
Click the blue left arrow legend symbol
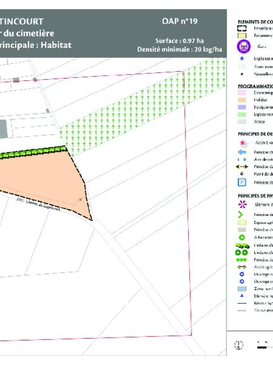pyautogui.click(x=242, y=152)
